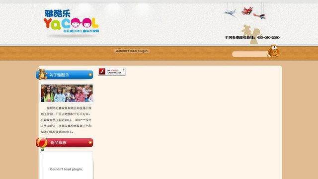The image size is (318, 179).
Task: Open the Get Adobe Flash Player badge
Action: [112, 72]
